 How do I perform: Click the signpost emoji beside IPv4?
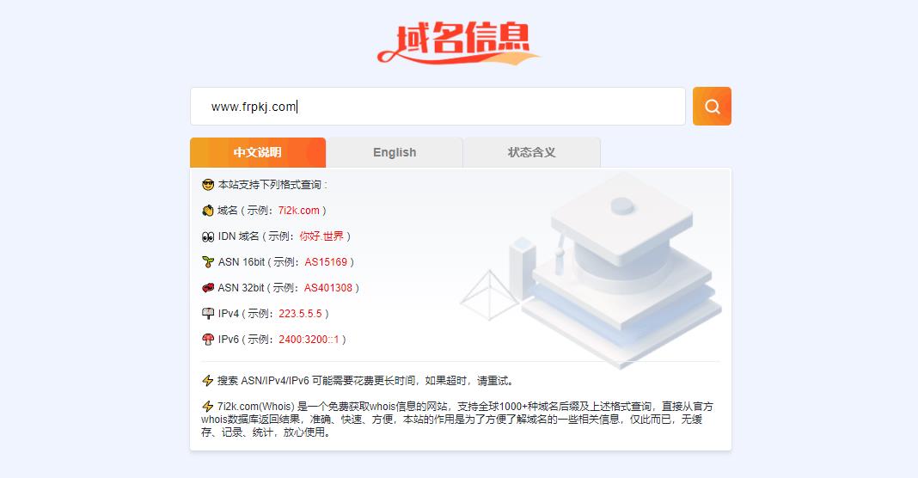click(x=208, y=314)
